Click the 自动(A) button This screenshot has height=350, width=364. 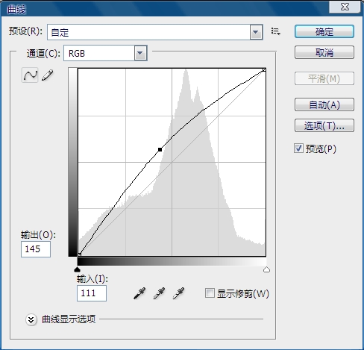click(324, 104)
